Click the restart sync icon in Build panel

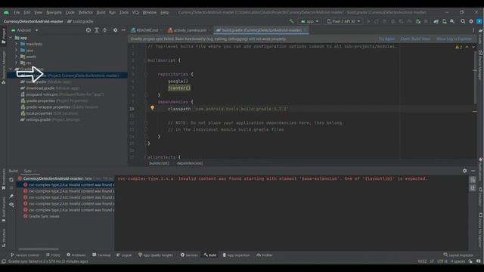tap(11, 180)
